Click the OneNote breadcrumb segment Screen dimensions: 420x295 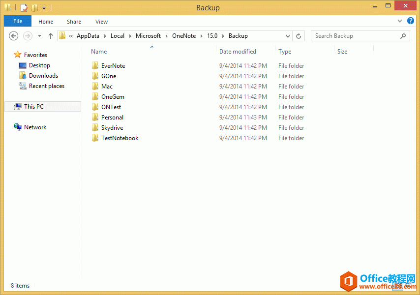coord(184,36)
